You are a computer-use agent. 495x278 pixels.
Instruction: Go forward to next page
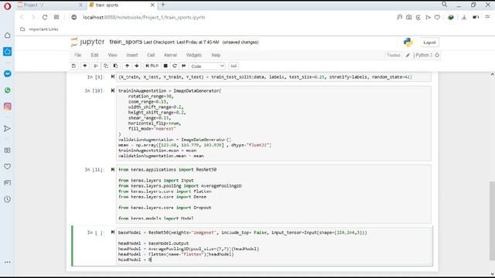[x=32, y=17]
